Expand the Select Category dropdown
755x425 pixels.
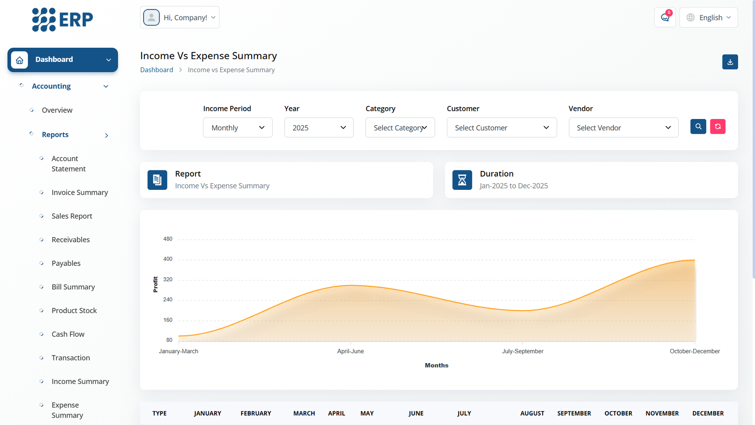(x=400, y=127)
